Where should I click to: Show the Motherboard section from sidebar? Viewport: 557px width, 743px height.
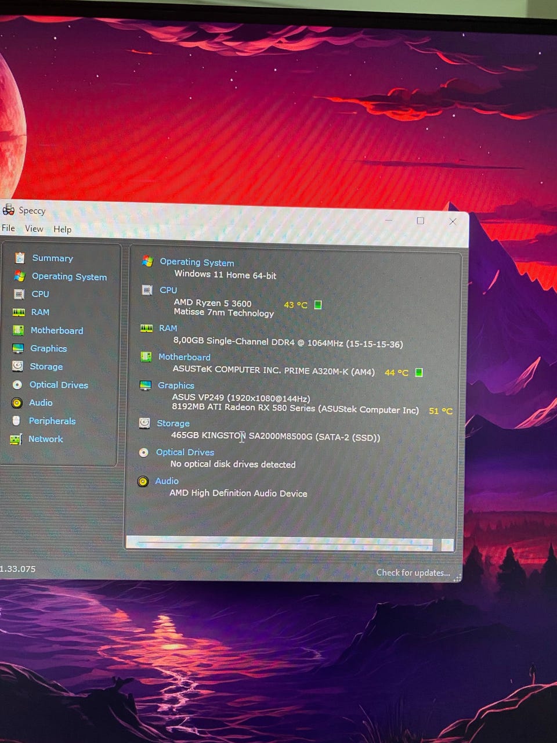[57, 330]
